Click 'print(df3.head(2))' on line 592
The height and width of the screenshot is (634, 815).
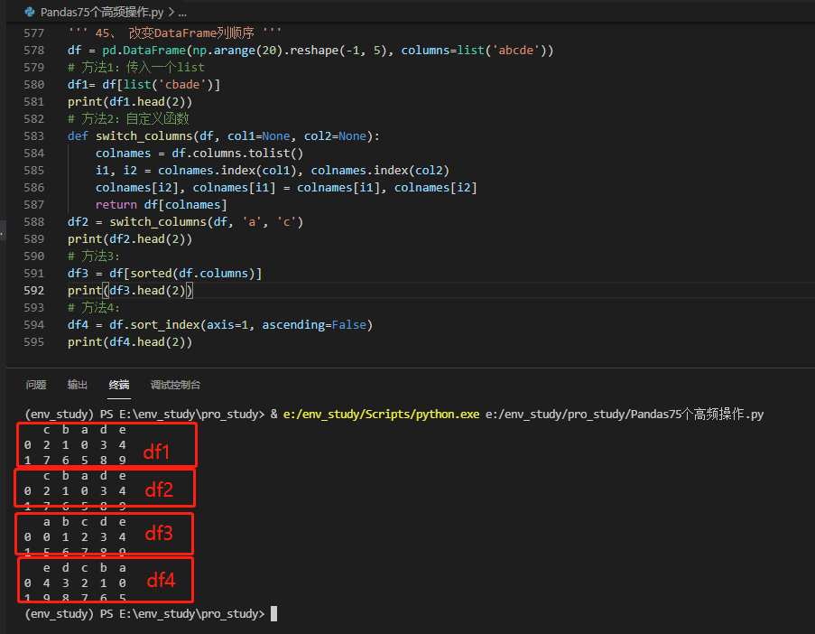click(x=130, y=290)
